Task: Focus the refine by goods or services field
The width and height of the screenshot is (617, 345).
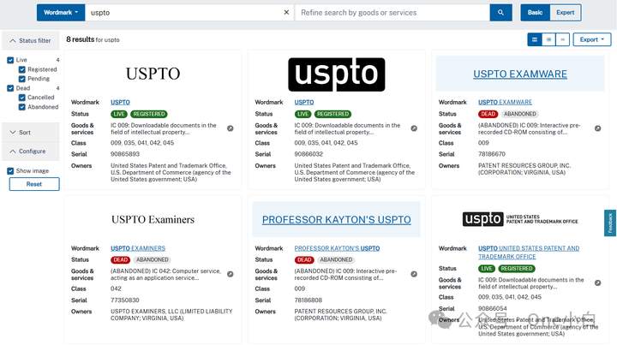Action: click(x=392, y=13)
